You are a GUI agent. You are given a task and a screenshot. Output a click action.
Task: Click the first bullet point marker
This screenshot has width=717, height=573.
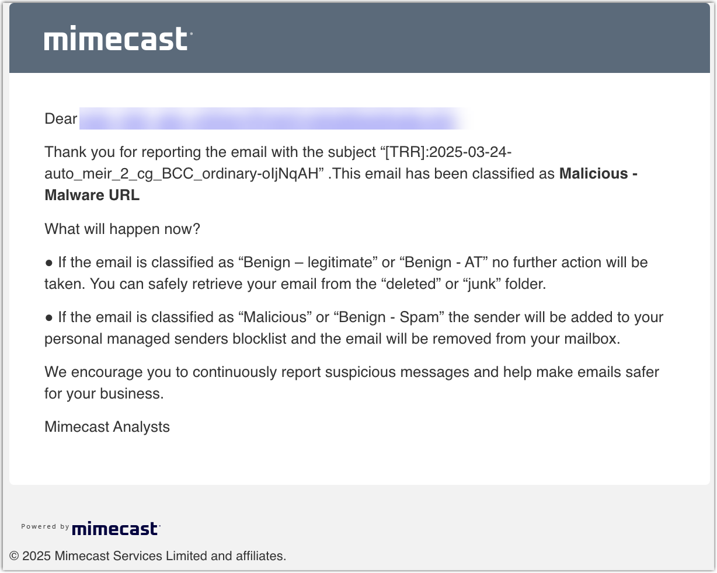coord(49,263)
